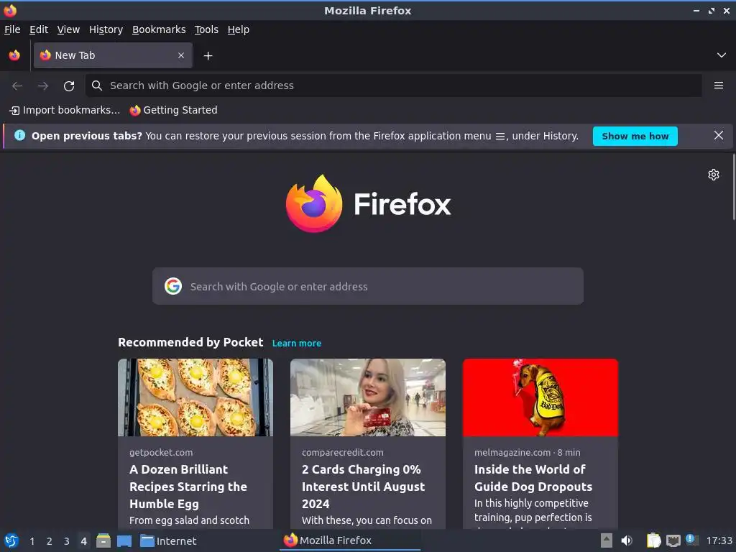Open 'A Dozen Brilliant Recipes Starring the Humble Egg'

(188, 487)
